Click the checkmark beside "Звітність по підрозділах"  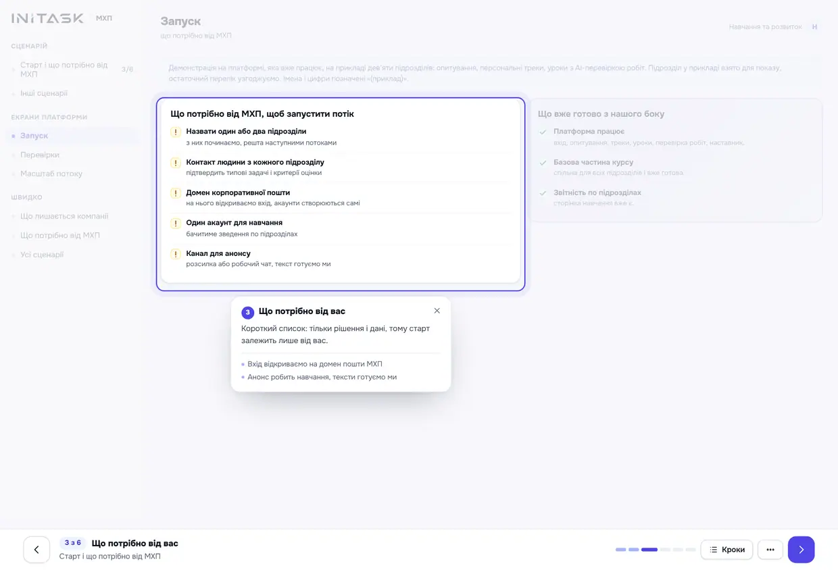(x=543, y=193)
